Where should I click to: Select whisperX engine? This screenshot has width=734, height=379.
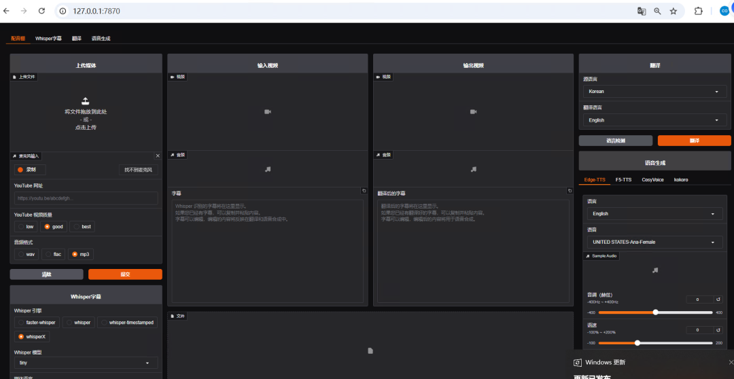(x=32, y=336)
